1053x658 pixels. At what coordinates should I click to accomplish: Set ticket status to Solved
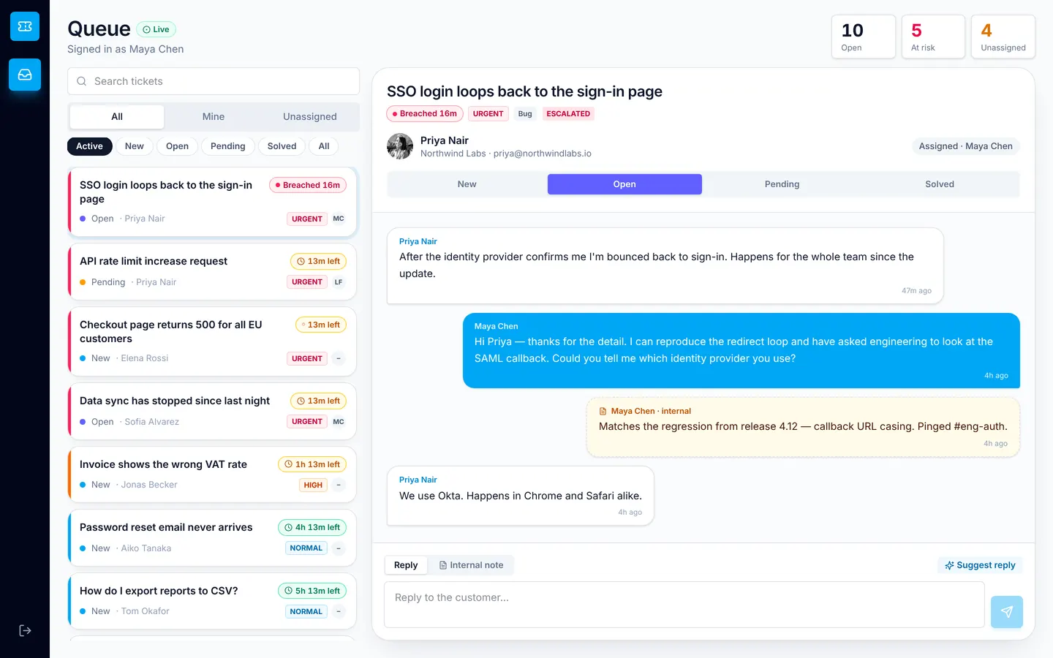click(x=940, y=184)
